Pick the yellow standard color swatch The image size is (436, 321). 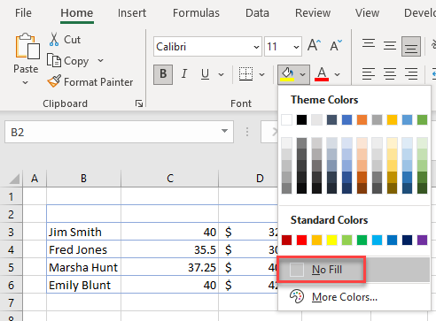click(x=331, y=240)
